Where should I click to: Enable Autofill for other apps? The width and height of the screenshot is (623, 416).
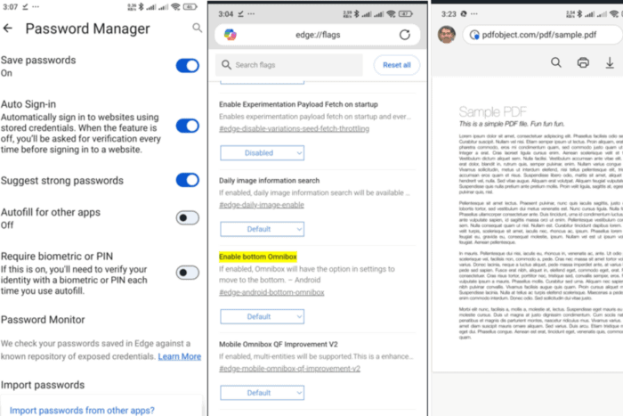188,218
